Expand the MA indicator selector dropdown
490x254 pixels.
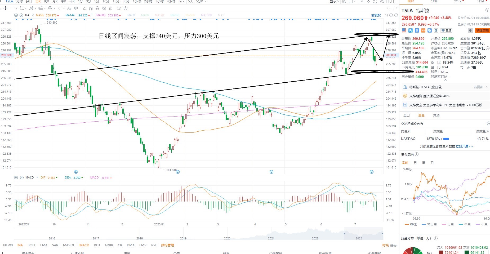33,15
